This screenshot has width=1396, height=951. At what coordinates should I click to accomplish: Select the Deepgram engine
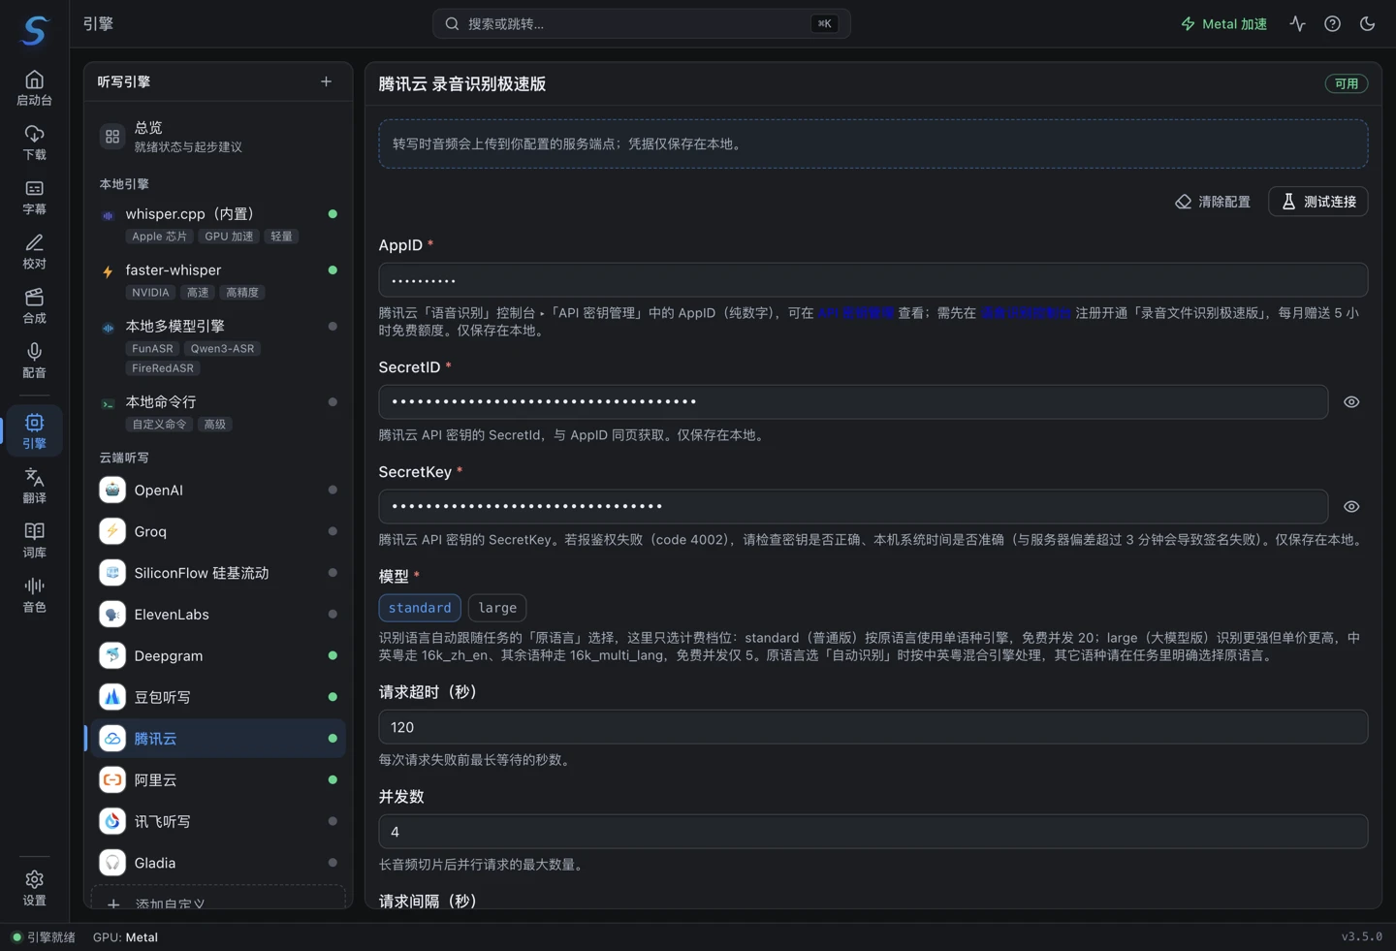click(218, 655)
